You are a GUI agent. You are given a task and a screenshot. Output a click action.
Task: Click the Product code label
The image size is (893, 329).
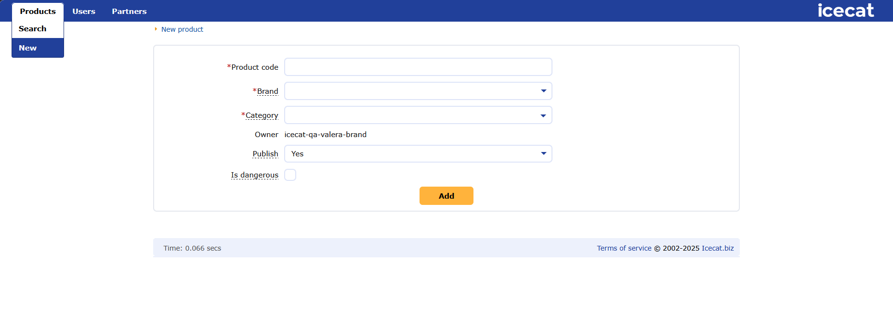point(252,67)
